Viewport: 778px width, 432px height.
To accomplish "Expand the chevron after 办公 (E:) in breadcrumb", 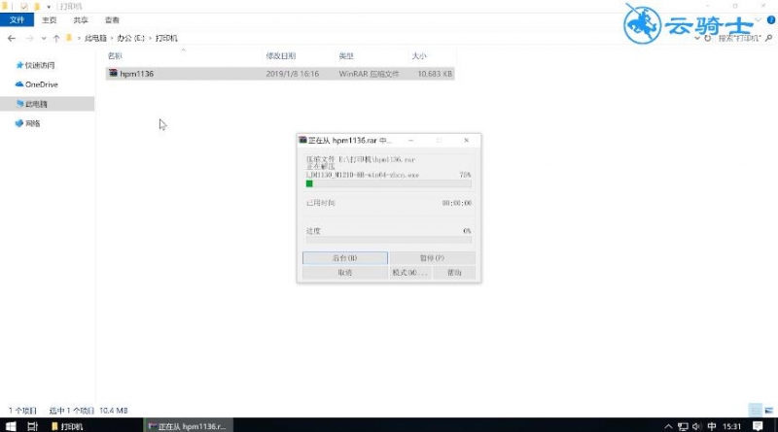I will [x=150, y=38].
